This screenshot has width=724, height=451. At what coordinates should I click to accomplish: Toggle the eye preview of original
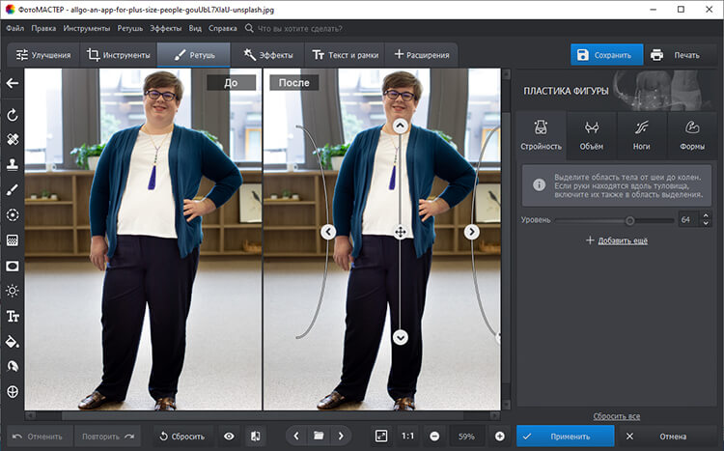[230, 436]
